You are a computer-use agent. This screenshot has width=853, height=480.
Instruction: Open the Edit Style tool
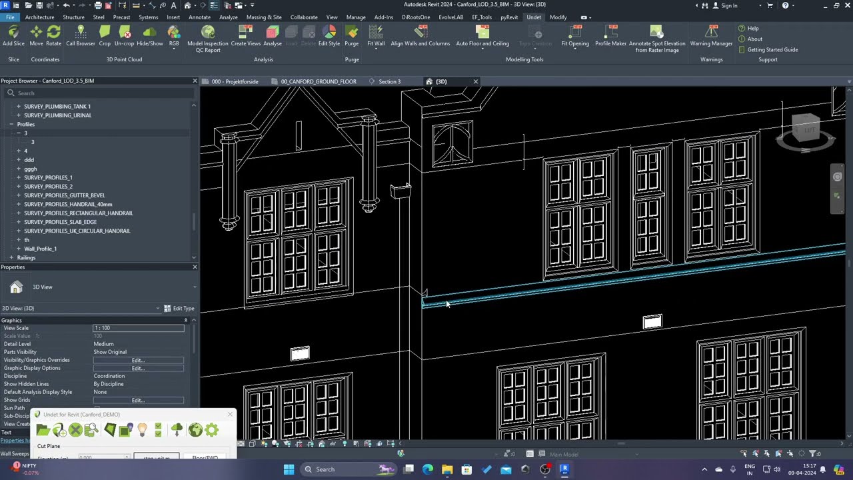tap(329, 36)
